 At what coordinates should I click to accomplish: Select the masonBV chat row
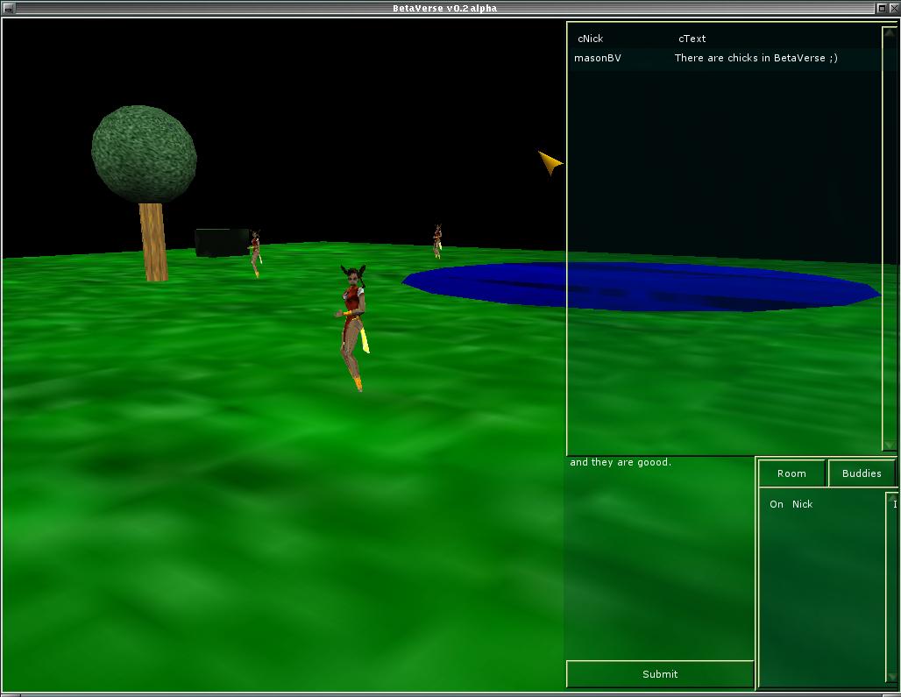click(x=727, y=58)
